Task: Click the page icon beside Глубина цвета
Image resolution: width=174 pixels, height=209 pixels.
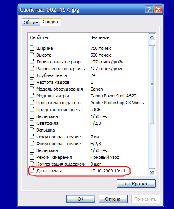Action: tap(32, 75)
